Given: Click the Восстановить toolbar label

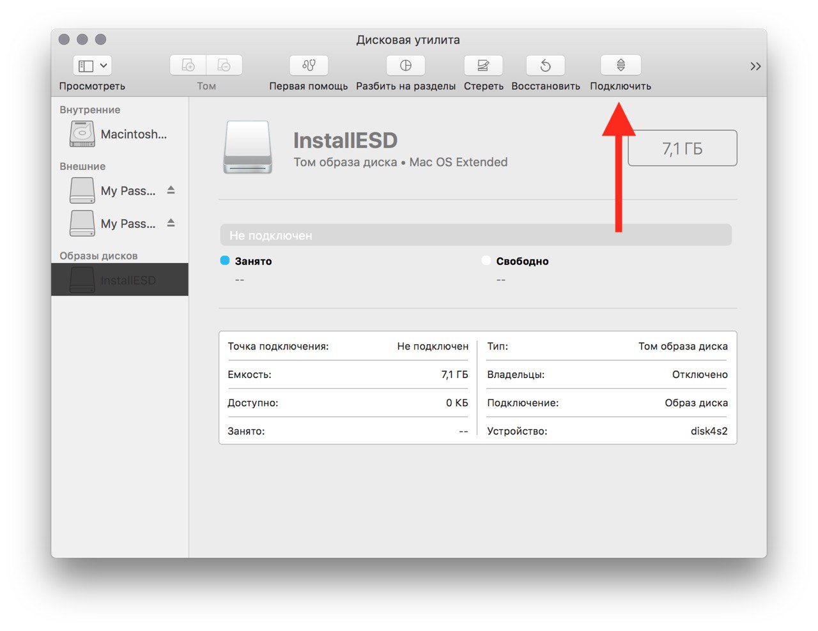Looking at the screenshot, I should point(546,86).
